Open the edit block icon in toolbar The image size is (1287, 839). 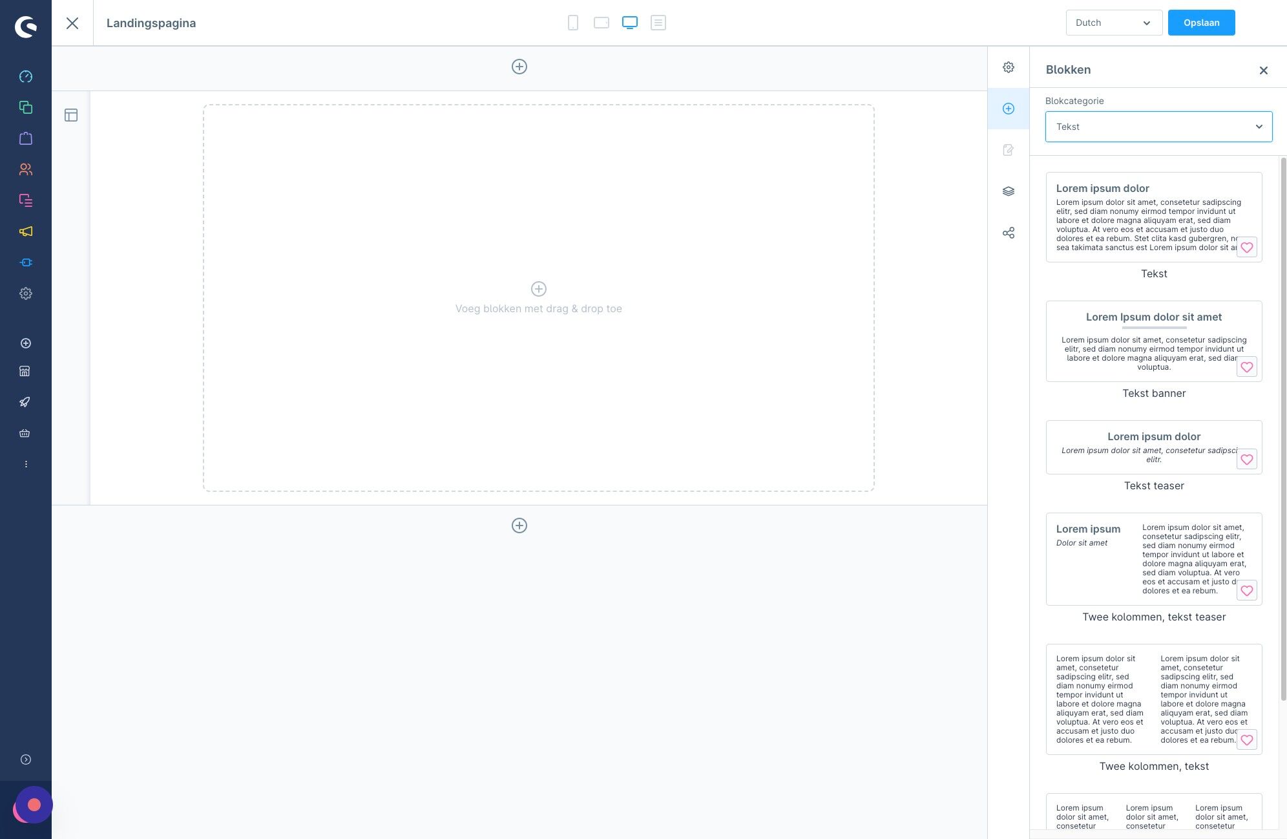[x=1009, y=150]
